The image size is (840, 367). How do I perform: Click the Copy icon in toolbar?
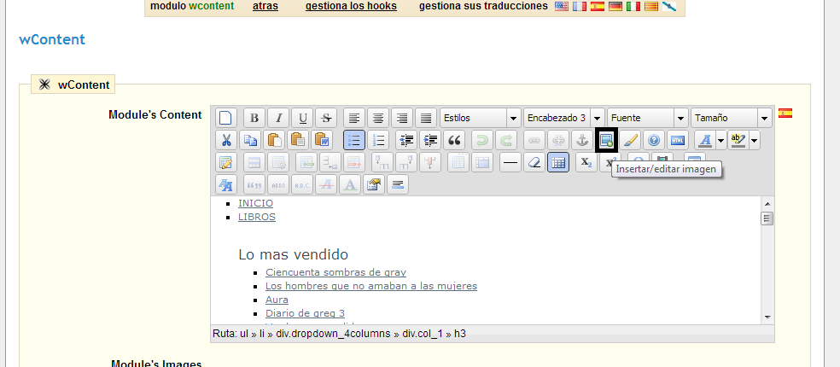pyautogui.click(x=250, y=140)
